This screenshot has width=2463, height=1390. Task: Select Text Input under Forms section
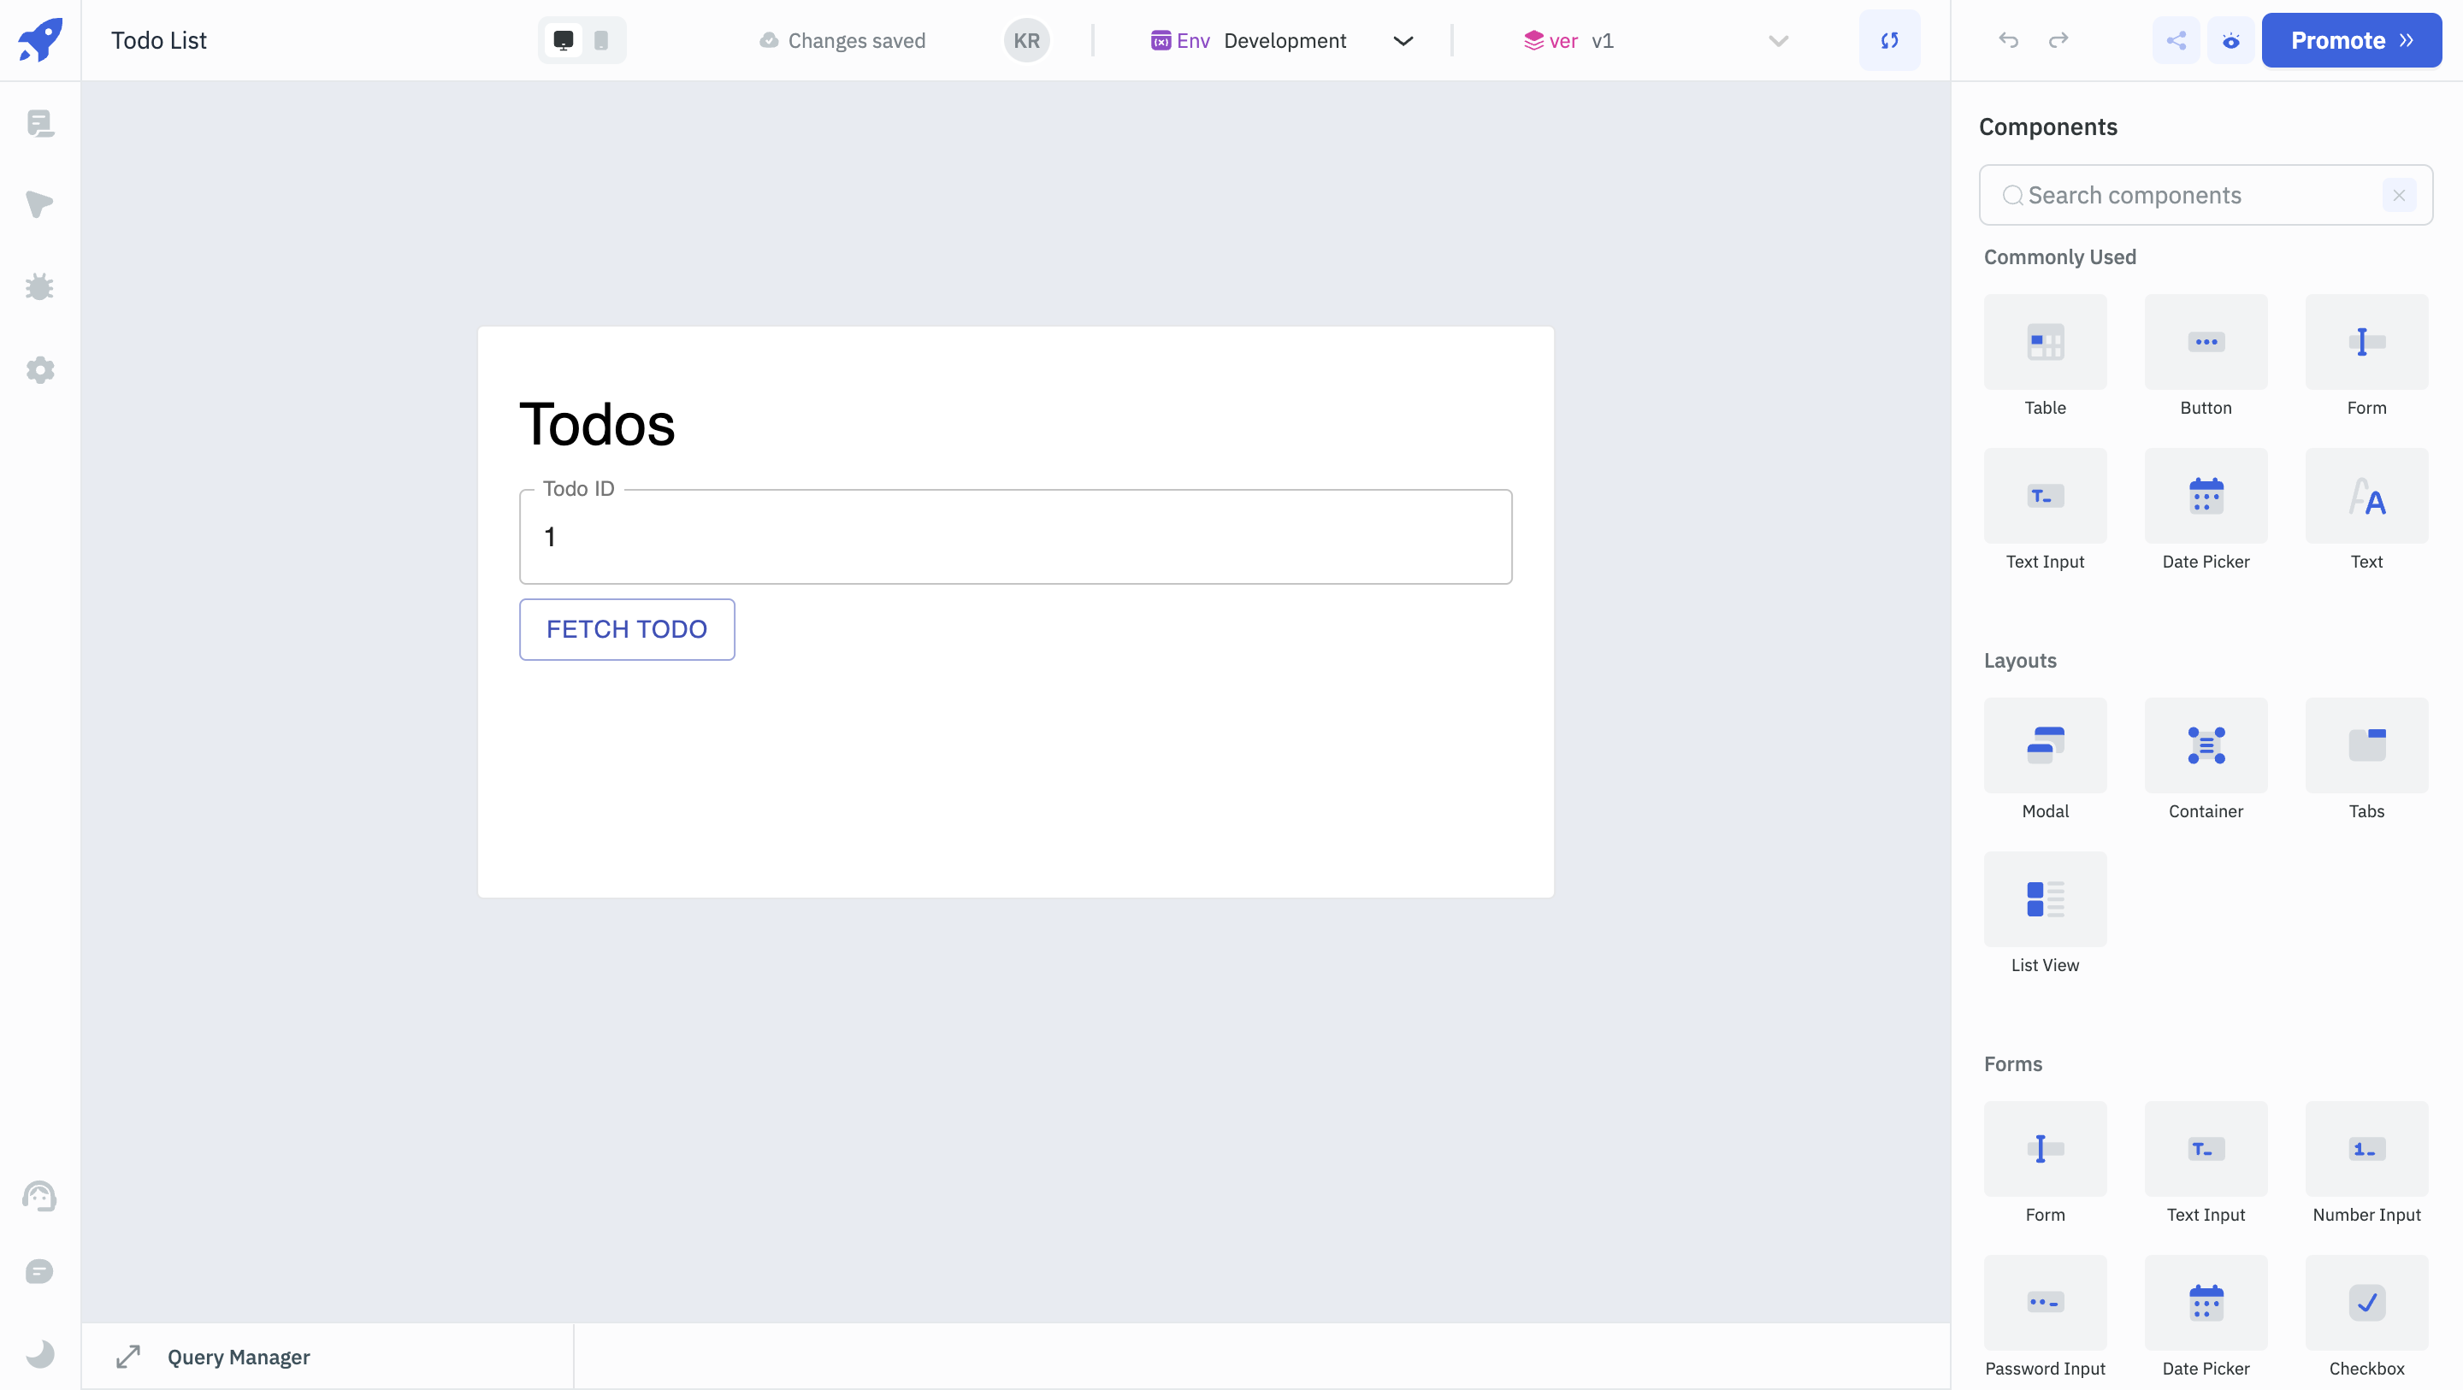2206,1163
